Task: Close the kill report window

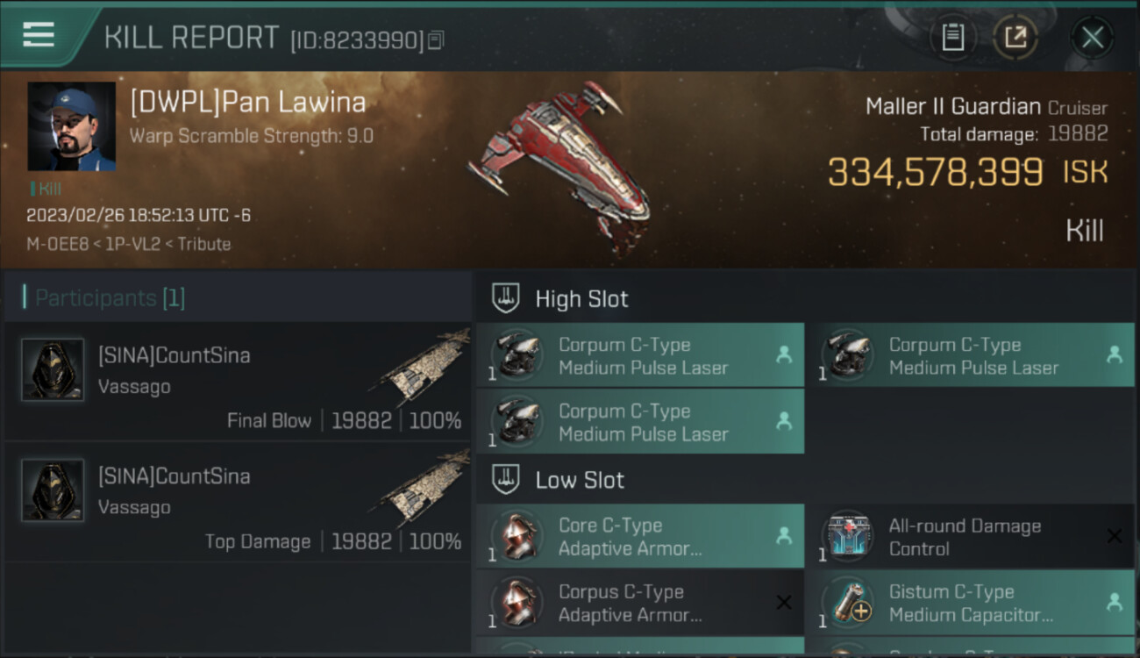Action: [1092, 37]
